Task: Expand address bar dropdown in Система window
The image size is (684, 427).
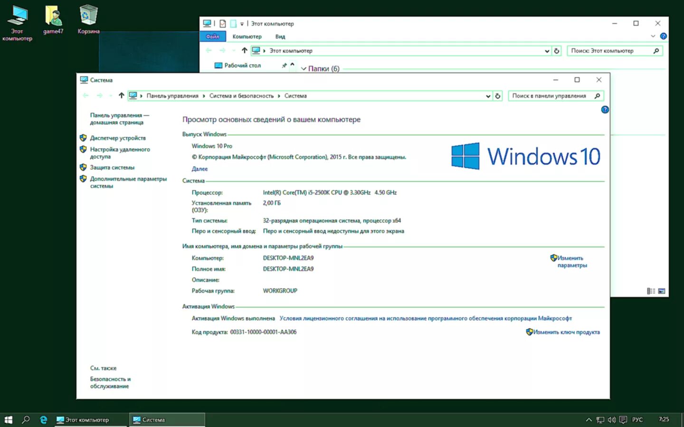Action: [488, 96]
